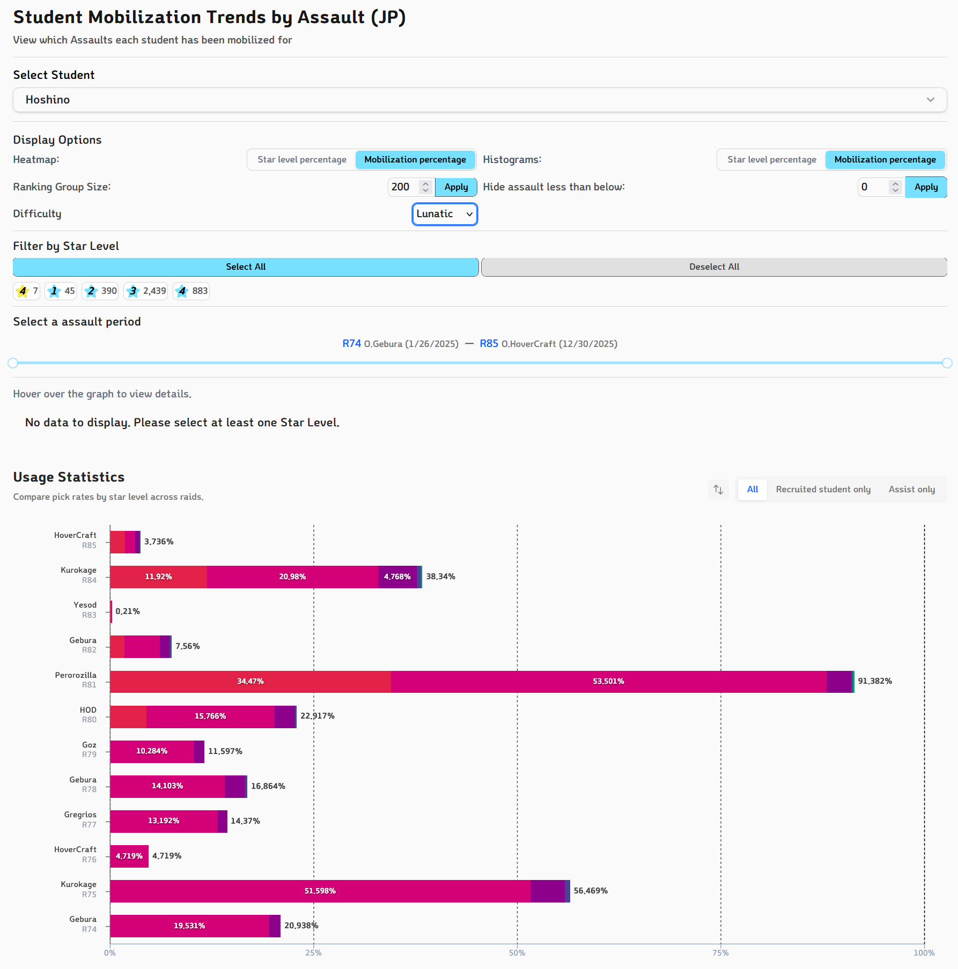The height and width of the screenshot is (969, 958).
Task: Switch to Assist only tab
Action: pyautogui.click(x=912, y=489)
